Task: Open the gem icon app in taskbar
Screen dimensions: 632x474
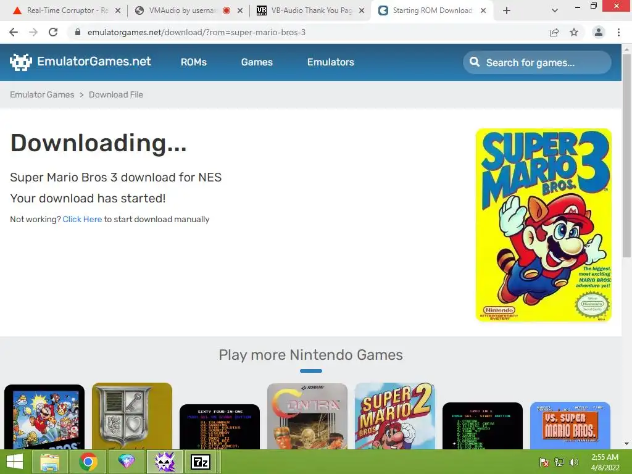Action: click(x=126, y=462)
